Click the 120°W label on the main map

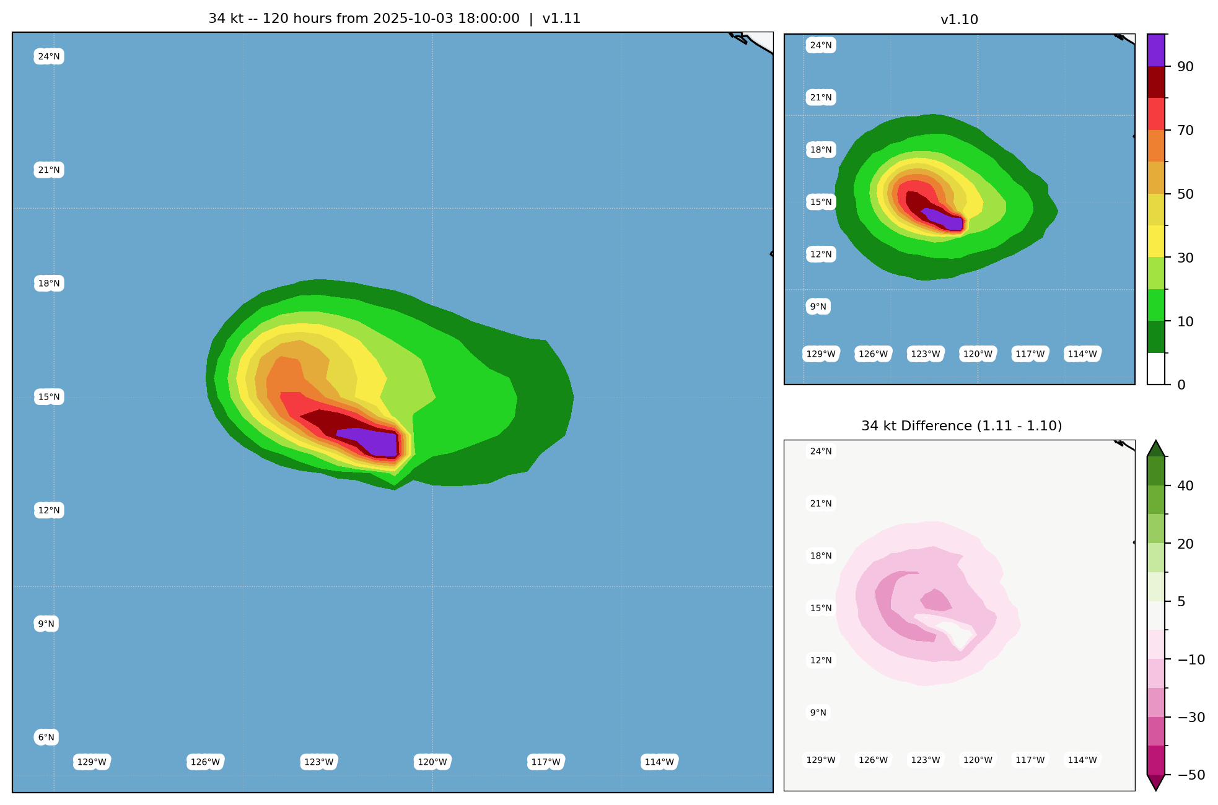(432, 762)
